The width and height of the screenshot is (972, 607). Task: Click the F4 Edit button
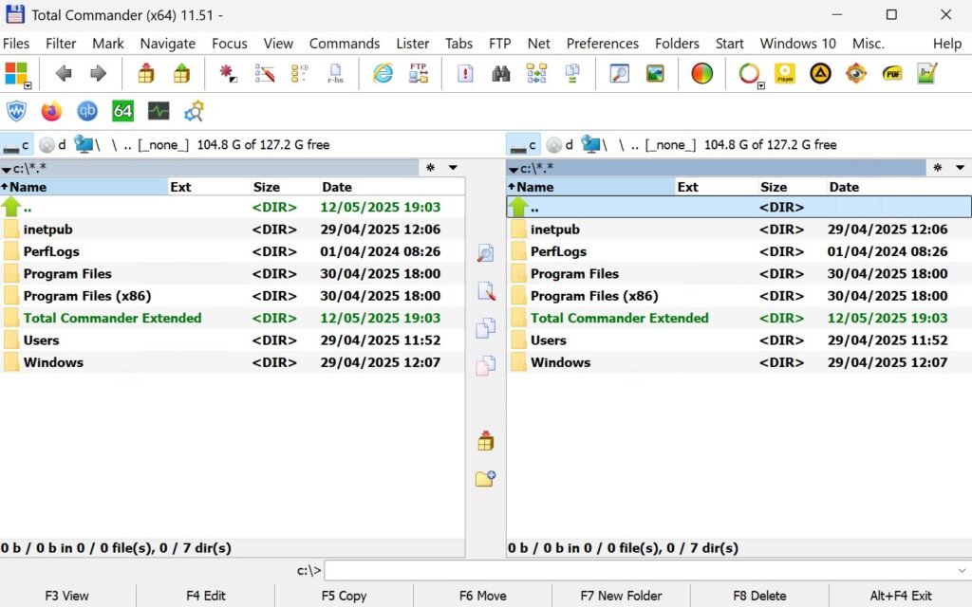[x=206, y=596]
